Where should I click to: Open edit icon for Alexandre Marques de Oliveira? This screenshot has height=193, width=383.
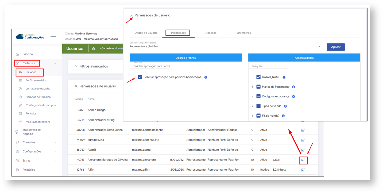coord(303,160)
